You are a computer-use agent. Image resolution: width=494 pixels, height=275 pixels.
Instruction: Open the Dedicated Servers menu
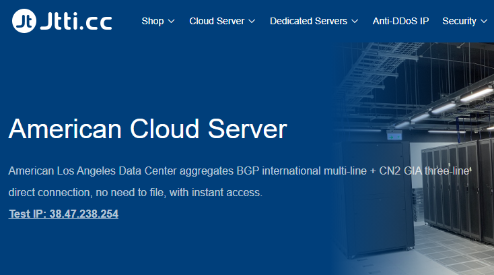(309, 21)
